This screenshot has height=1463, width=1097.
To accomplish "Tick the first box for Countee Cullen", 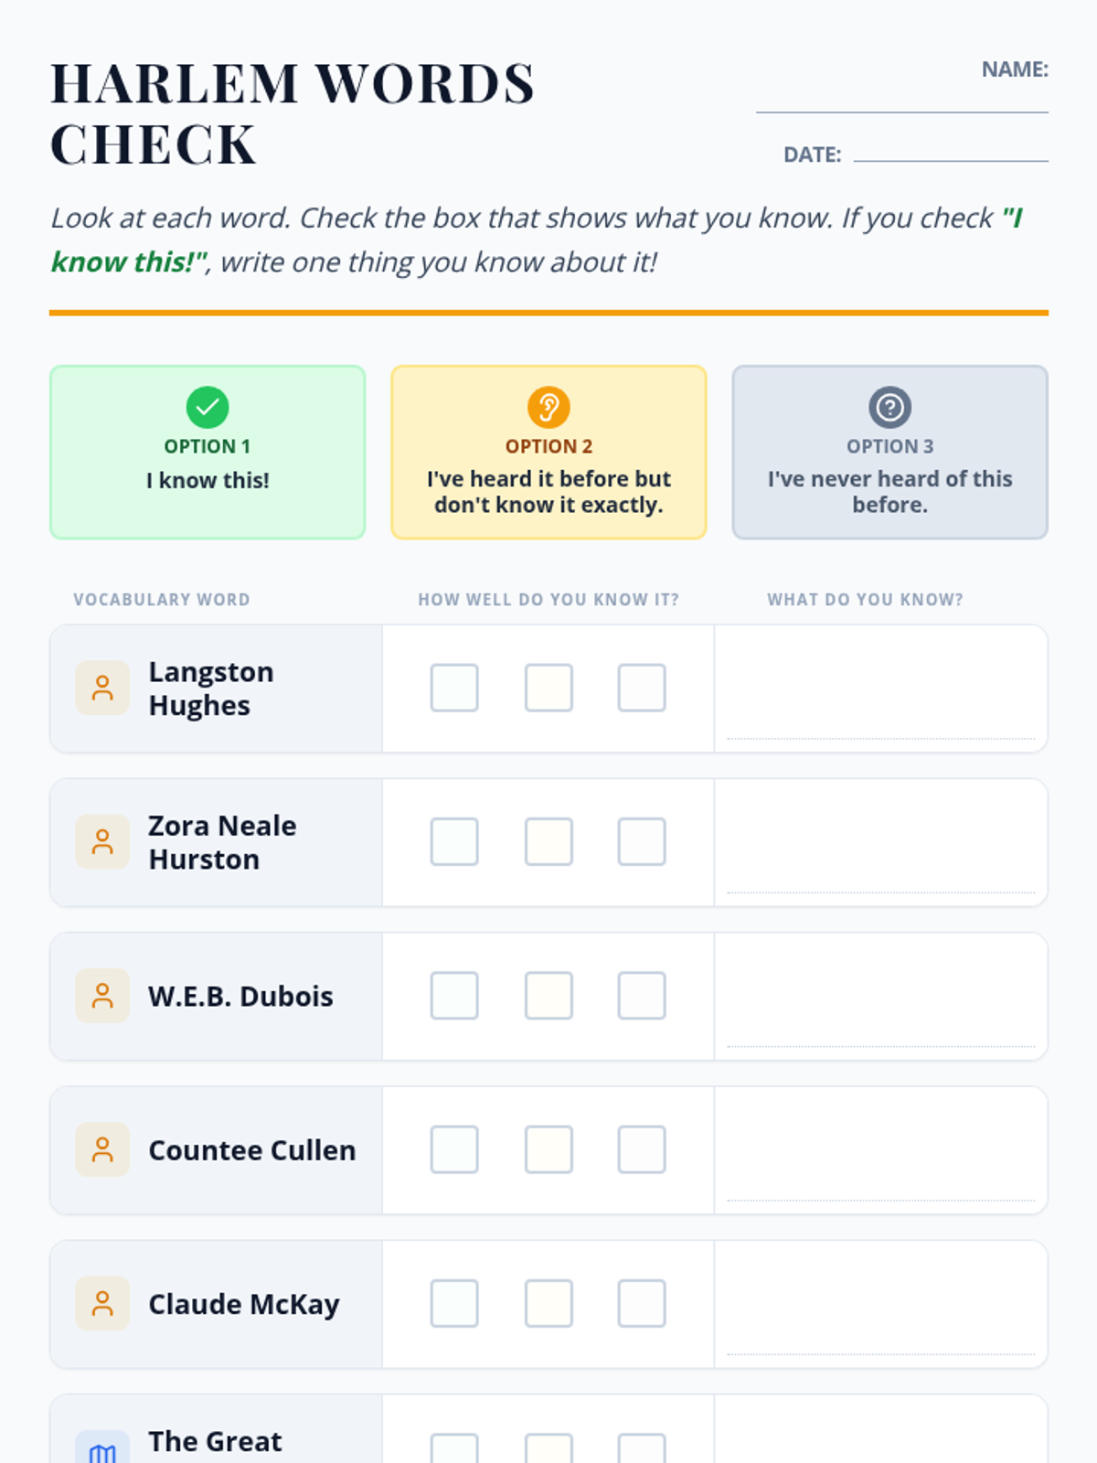I will (454, 1149).
